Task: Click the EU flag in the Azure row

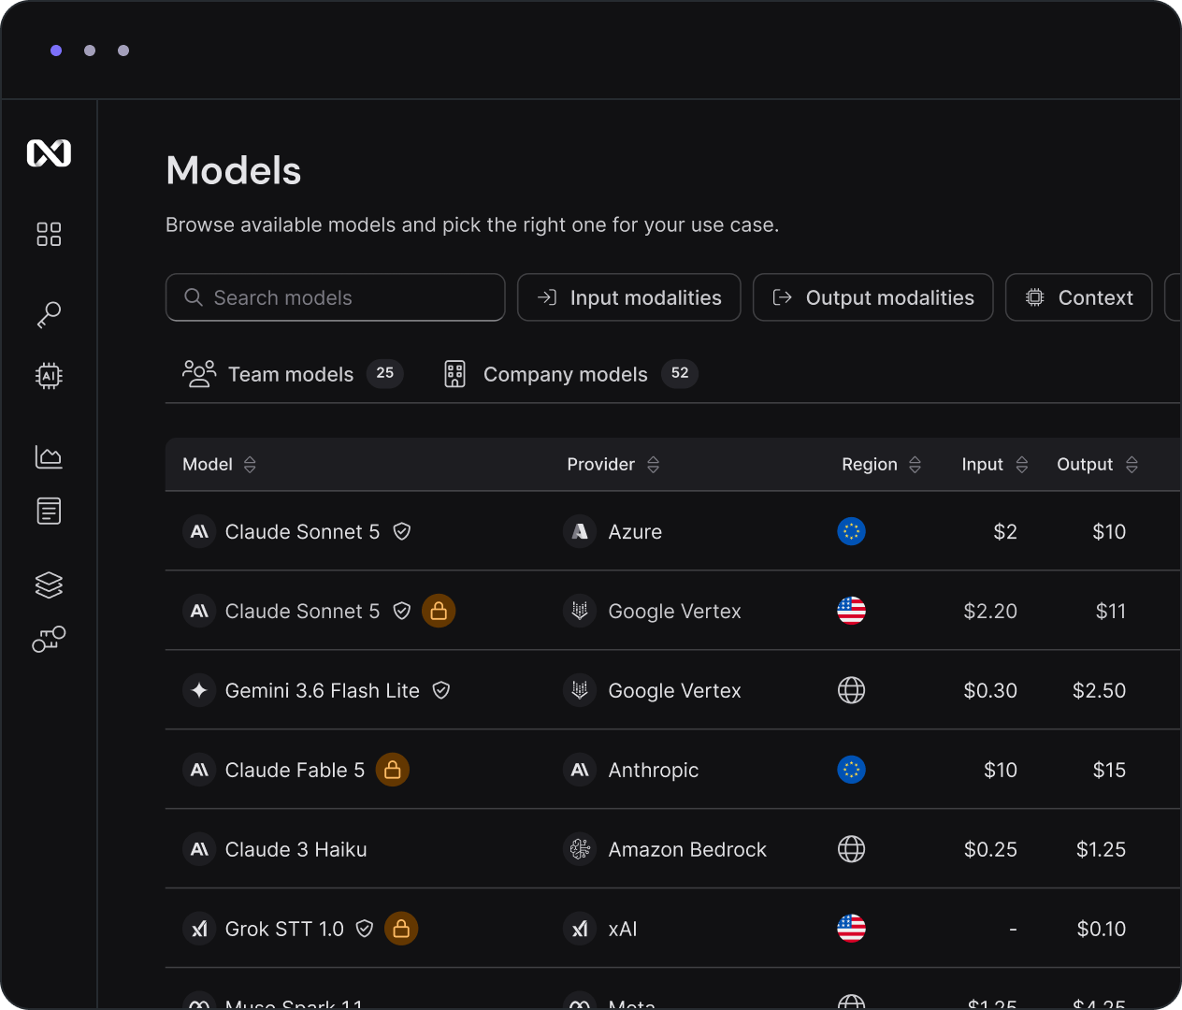Action: 851,531
